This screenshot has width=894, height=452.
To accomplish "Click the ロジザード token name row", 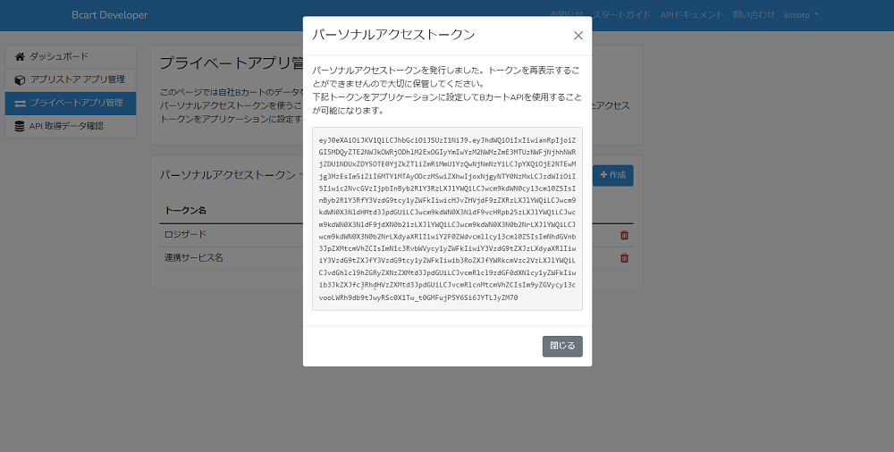I will tap(396, 235).
